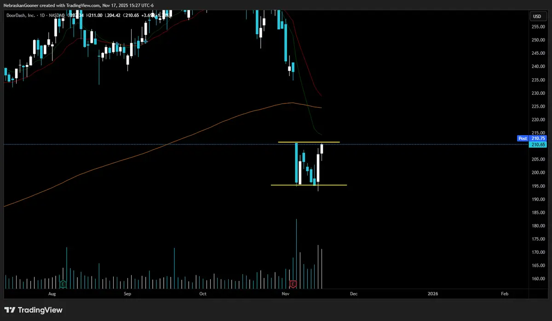This screenshot has height=321, width=552.
Task: Click the Nov label on time axis
Action: point(286,293)
